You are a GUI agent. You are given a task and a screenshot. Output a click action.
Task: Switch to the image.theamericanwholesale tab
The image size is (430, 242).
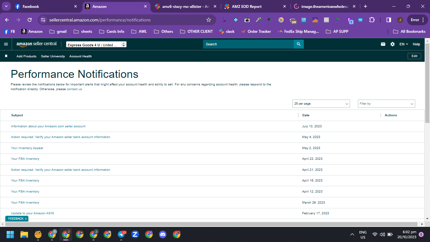pos(325,6)
